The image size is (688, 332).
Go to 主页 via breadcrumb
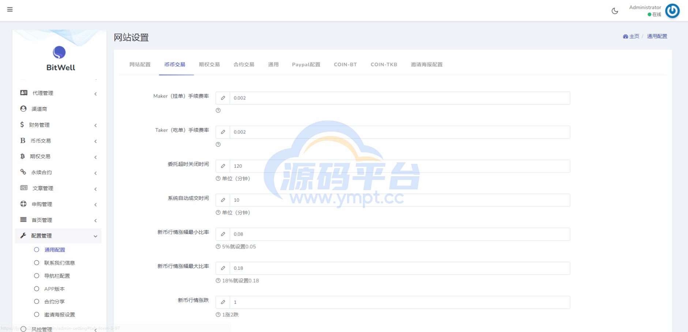coord(634,36)
